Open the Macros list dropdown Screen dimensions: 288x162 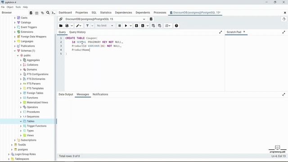click(168, 26)
